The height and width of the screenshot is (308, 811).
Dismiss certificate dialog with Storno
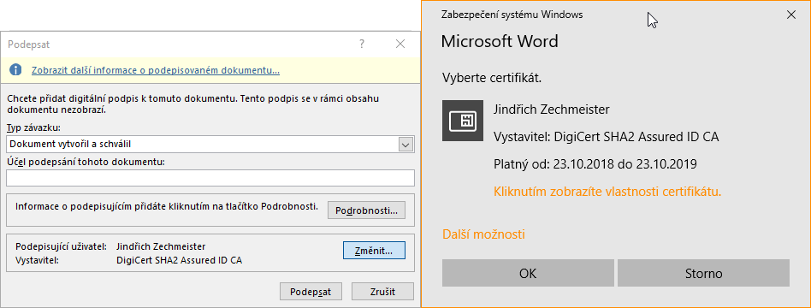[x=703, y=273]
